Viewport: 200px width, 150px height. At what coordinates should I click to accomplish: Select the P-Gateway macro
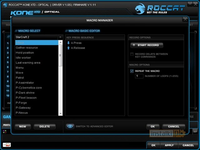point(37,108)
